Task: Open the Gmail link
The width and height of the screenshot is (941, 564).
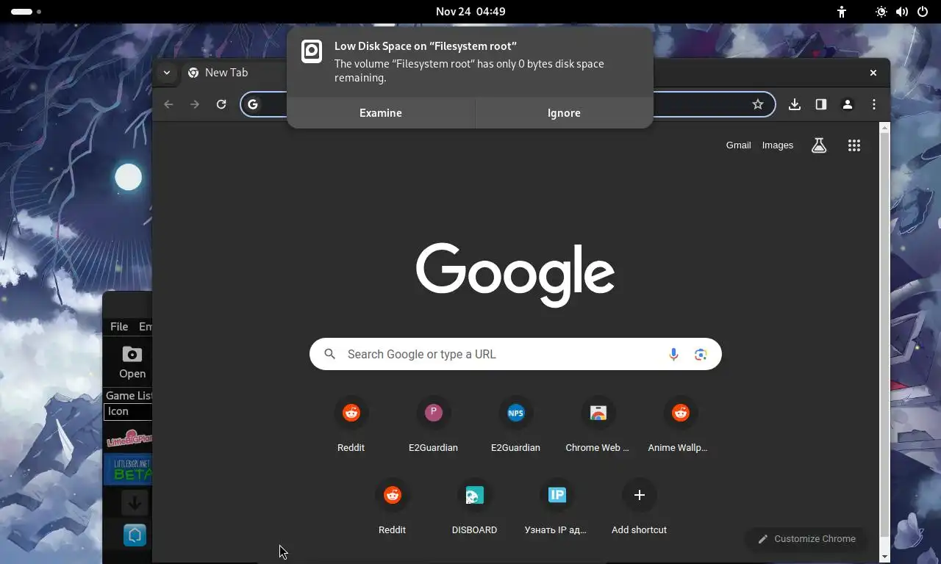Action: pyautogui.click(x=738, y=145)
